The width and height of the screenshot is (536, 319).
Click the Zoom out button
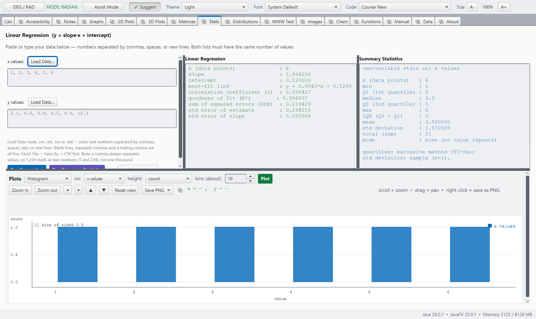click(x=47, y=190)
